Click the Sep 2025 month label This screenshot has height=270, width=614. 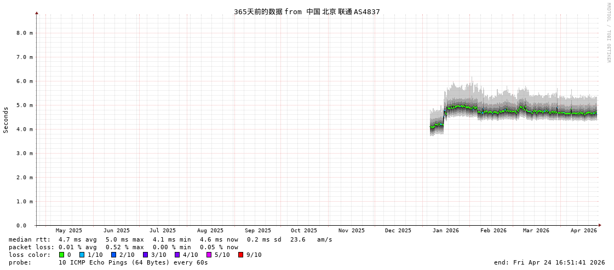pyautogui.click(x=257, y=231)
